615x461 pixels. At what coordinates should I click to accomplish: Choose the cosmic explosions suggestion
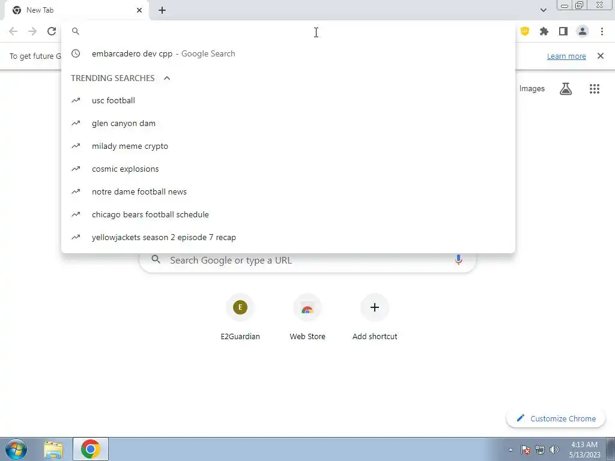[x=288, y=169]
